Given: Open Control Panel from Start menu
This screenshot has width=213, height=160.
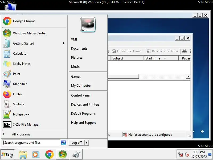Looking at the screenshot, I should click(81, 95).
